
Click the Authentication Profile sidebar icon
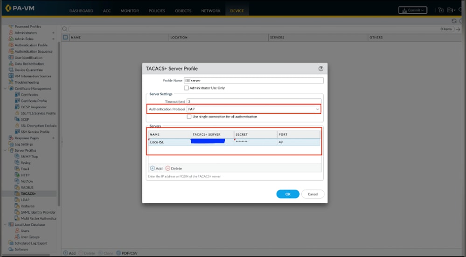pyautogui.click(x=11, y=45)
